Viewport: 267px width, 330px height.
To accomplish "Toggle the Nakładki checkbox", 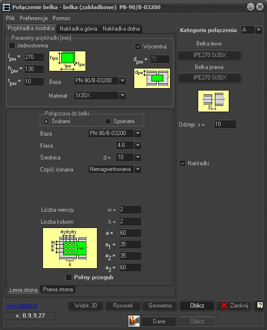I will click(x=182, y=163).
